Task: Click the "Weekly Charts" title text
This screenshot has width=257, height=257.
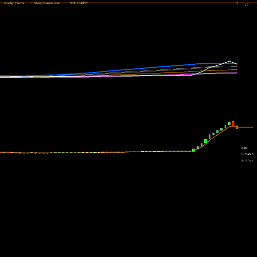Action: coord(14,3)
